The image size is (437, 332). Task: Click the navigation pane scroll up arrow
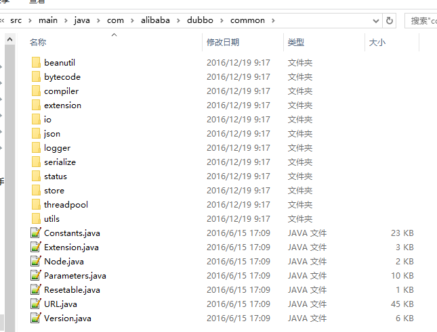coord(9,39)
